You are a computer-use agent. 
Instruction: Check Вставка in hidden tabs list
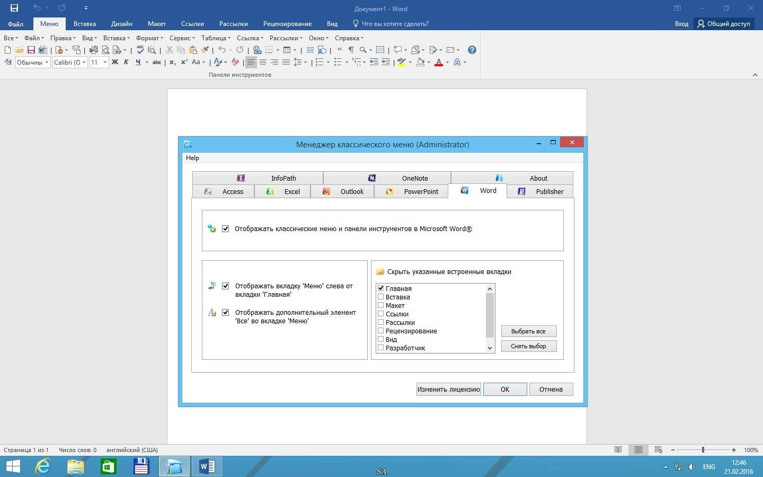tap(380, 297)
